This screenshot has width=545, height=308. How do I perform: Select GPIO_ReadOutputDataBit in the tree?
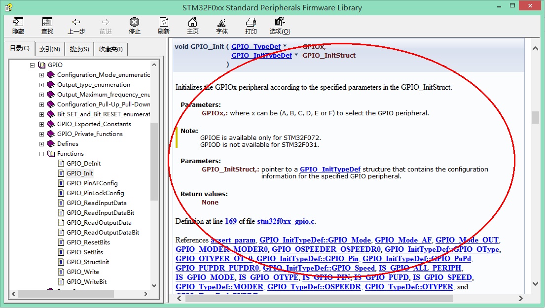point(103,232)
